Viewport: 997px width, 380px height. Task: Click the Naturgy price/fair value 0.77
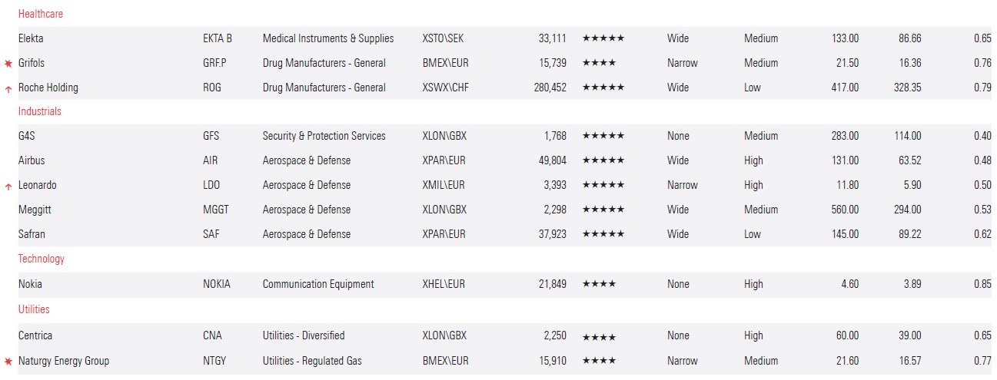982,361
